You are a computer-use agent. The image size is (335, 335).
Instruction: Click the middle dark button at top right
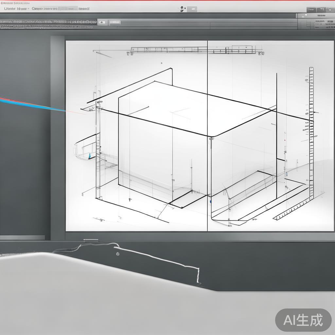pyautogui.click(x=321, y=9)
